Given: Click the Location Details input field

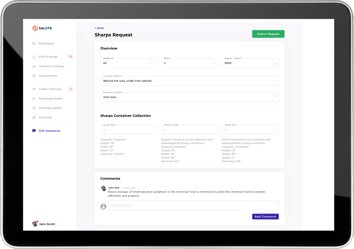Looking at the screenshot, I should [x=189, y=81].
